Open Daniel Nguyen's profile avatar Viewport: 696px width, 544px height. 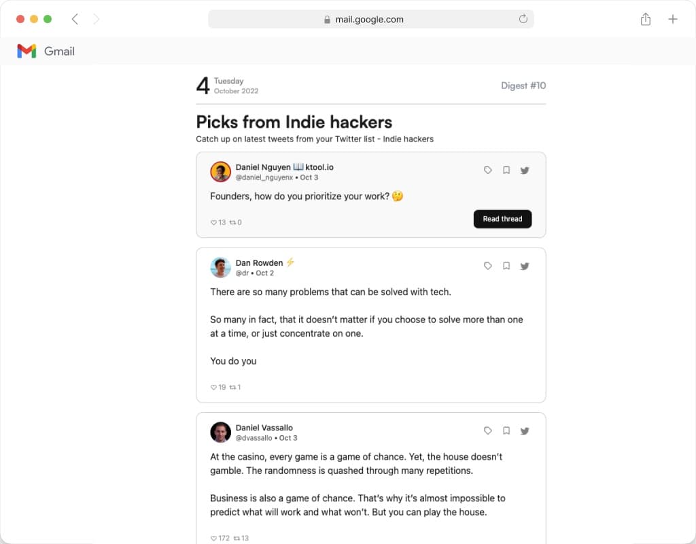pos(220,172)
